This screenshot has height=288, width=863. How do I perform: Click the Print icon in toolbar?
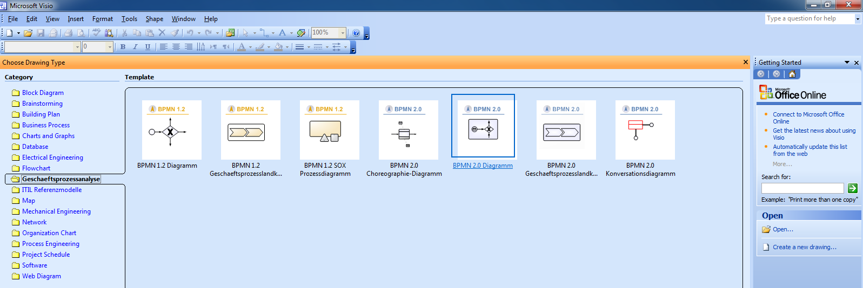(68, 33)
